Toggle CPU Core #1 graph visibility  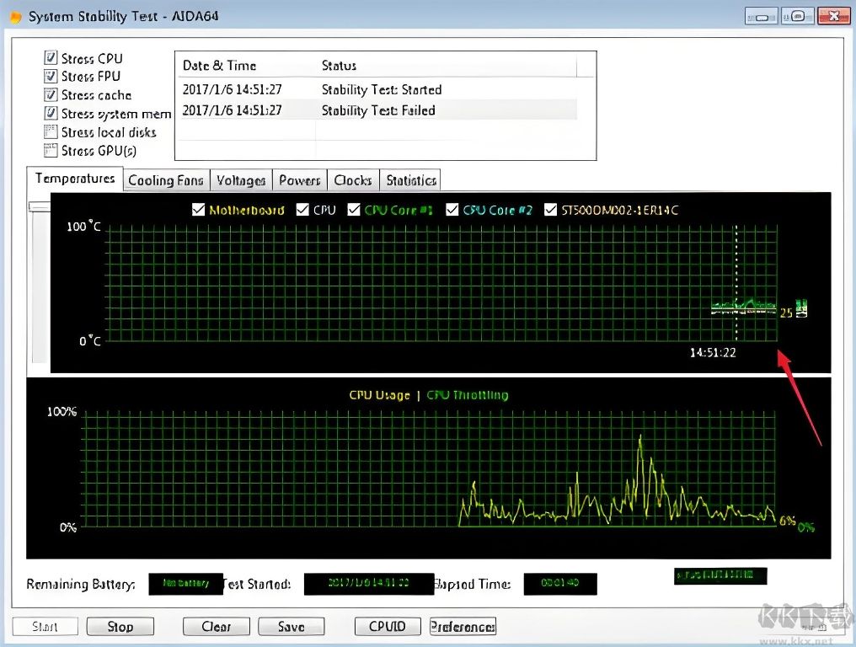(352, 210)
